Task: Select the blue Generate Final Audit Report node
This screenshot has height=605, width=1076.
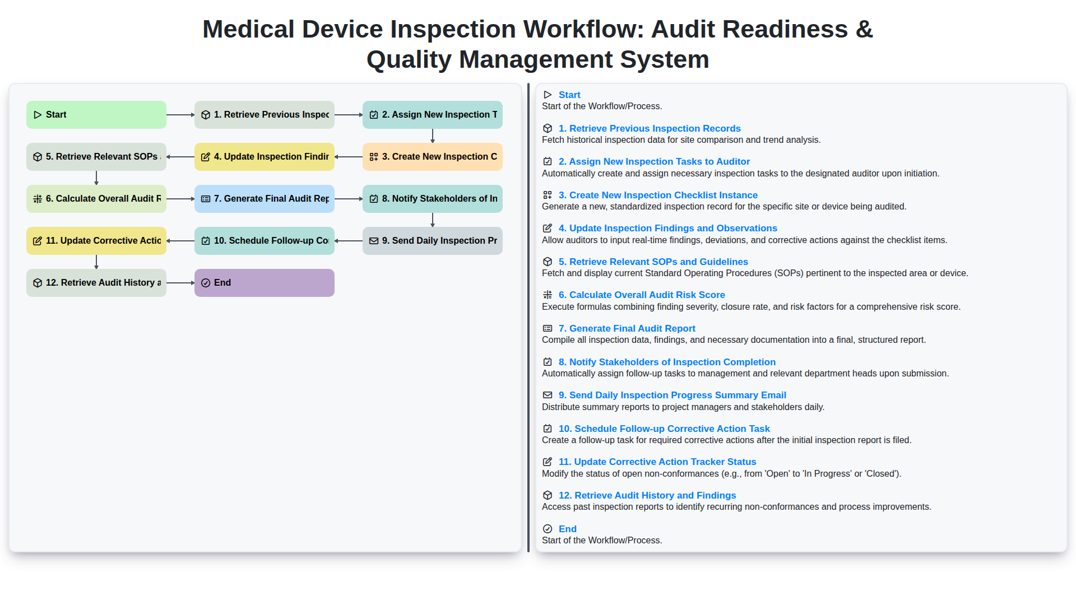Action: coord(265,199)
